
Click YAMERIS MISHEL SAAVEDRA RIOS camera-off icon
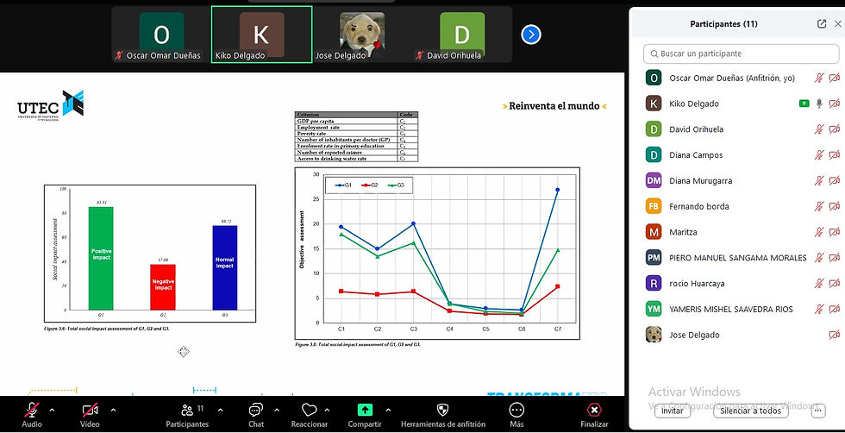pos(835,309)
